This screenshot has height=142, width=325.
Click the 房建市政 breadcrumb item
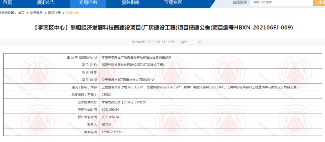72,13
